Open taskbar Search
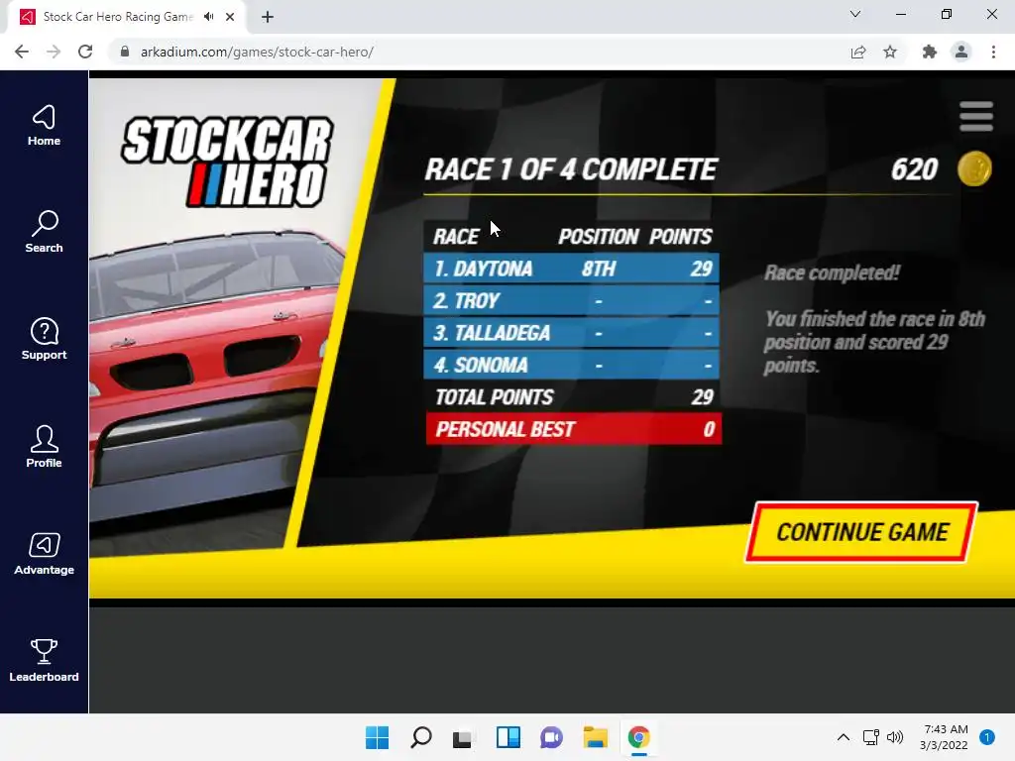Screen dimensions: 1015x761 421,737
